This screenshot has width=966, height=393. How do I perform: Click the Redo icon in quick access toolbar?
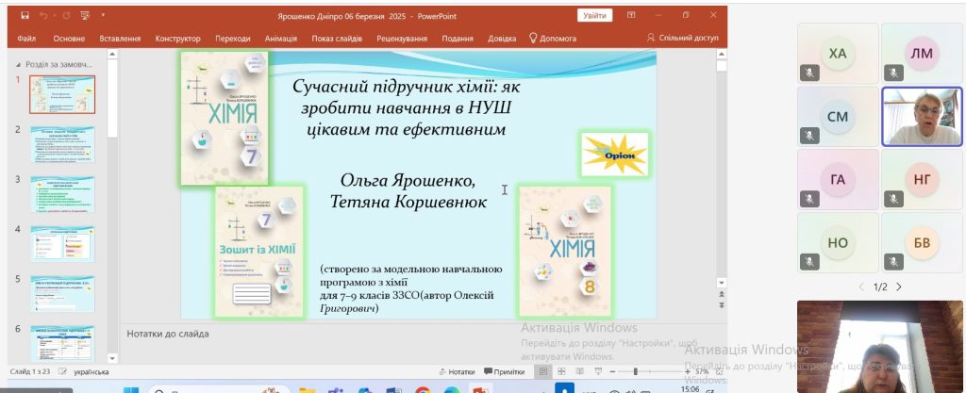[x=66, y=15]
